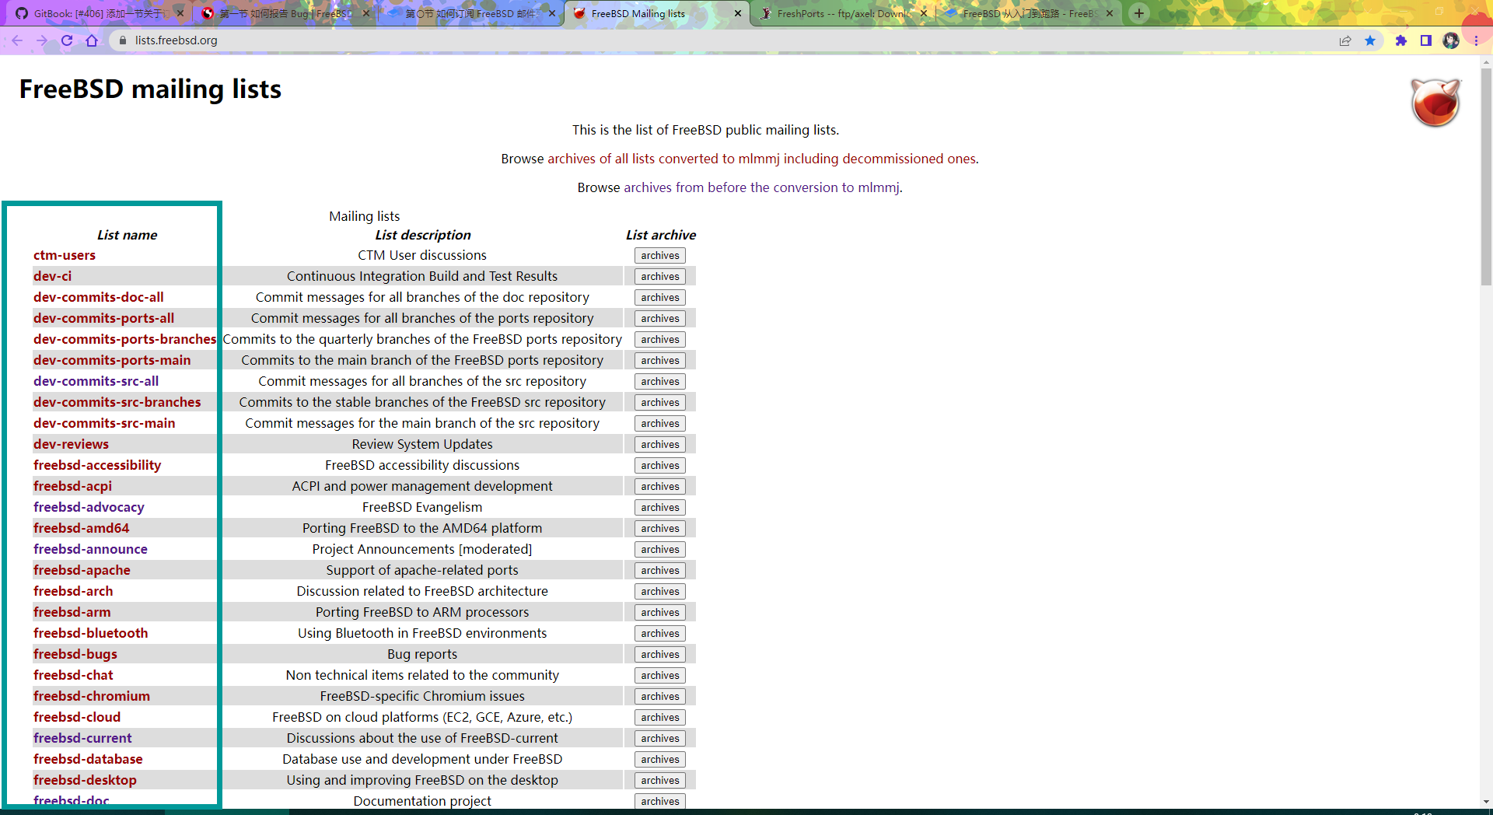Viewport: 1493px width, 815px height.
Task: Open the freebsd-acpi list
Action: pyautogui.click(x=72, y=486)
